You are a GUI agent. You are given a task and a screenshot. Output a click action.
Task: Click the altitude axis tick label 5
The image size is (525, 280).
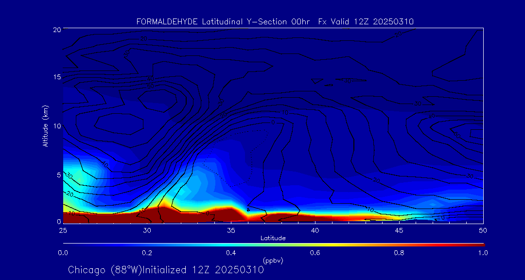click(x=59, y=175)
